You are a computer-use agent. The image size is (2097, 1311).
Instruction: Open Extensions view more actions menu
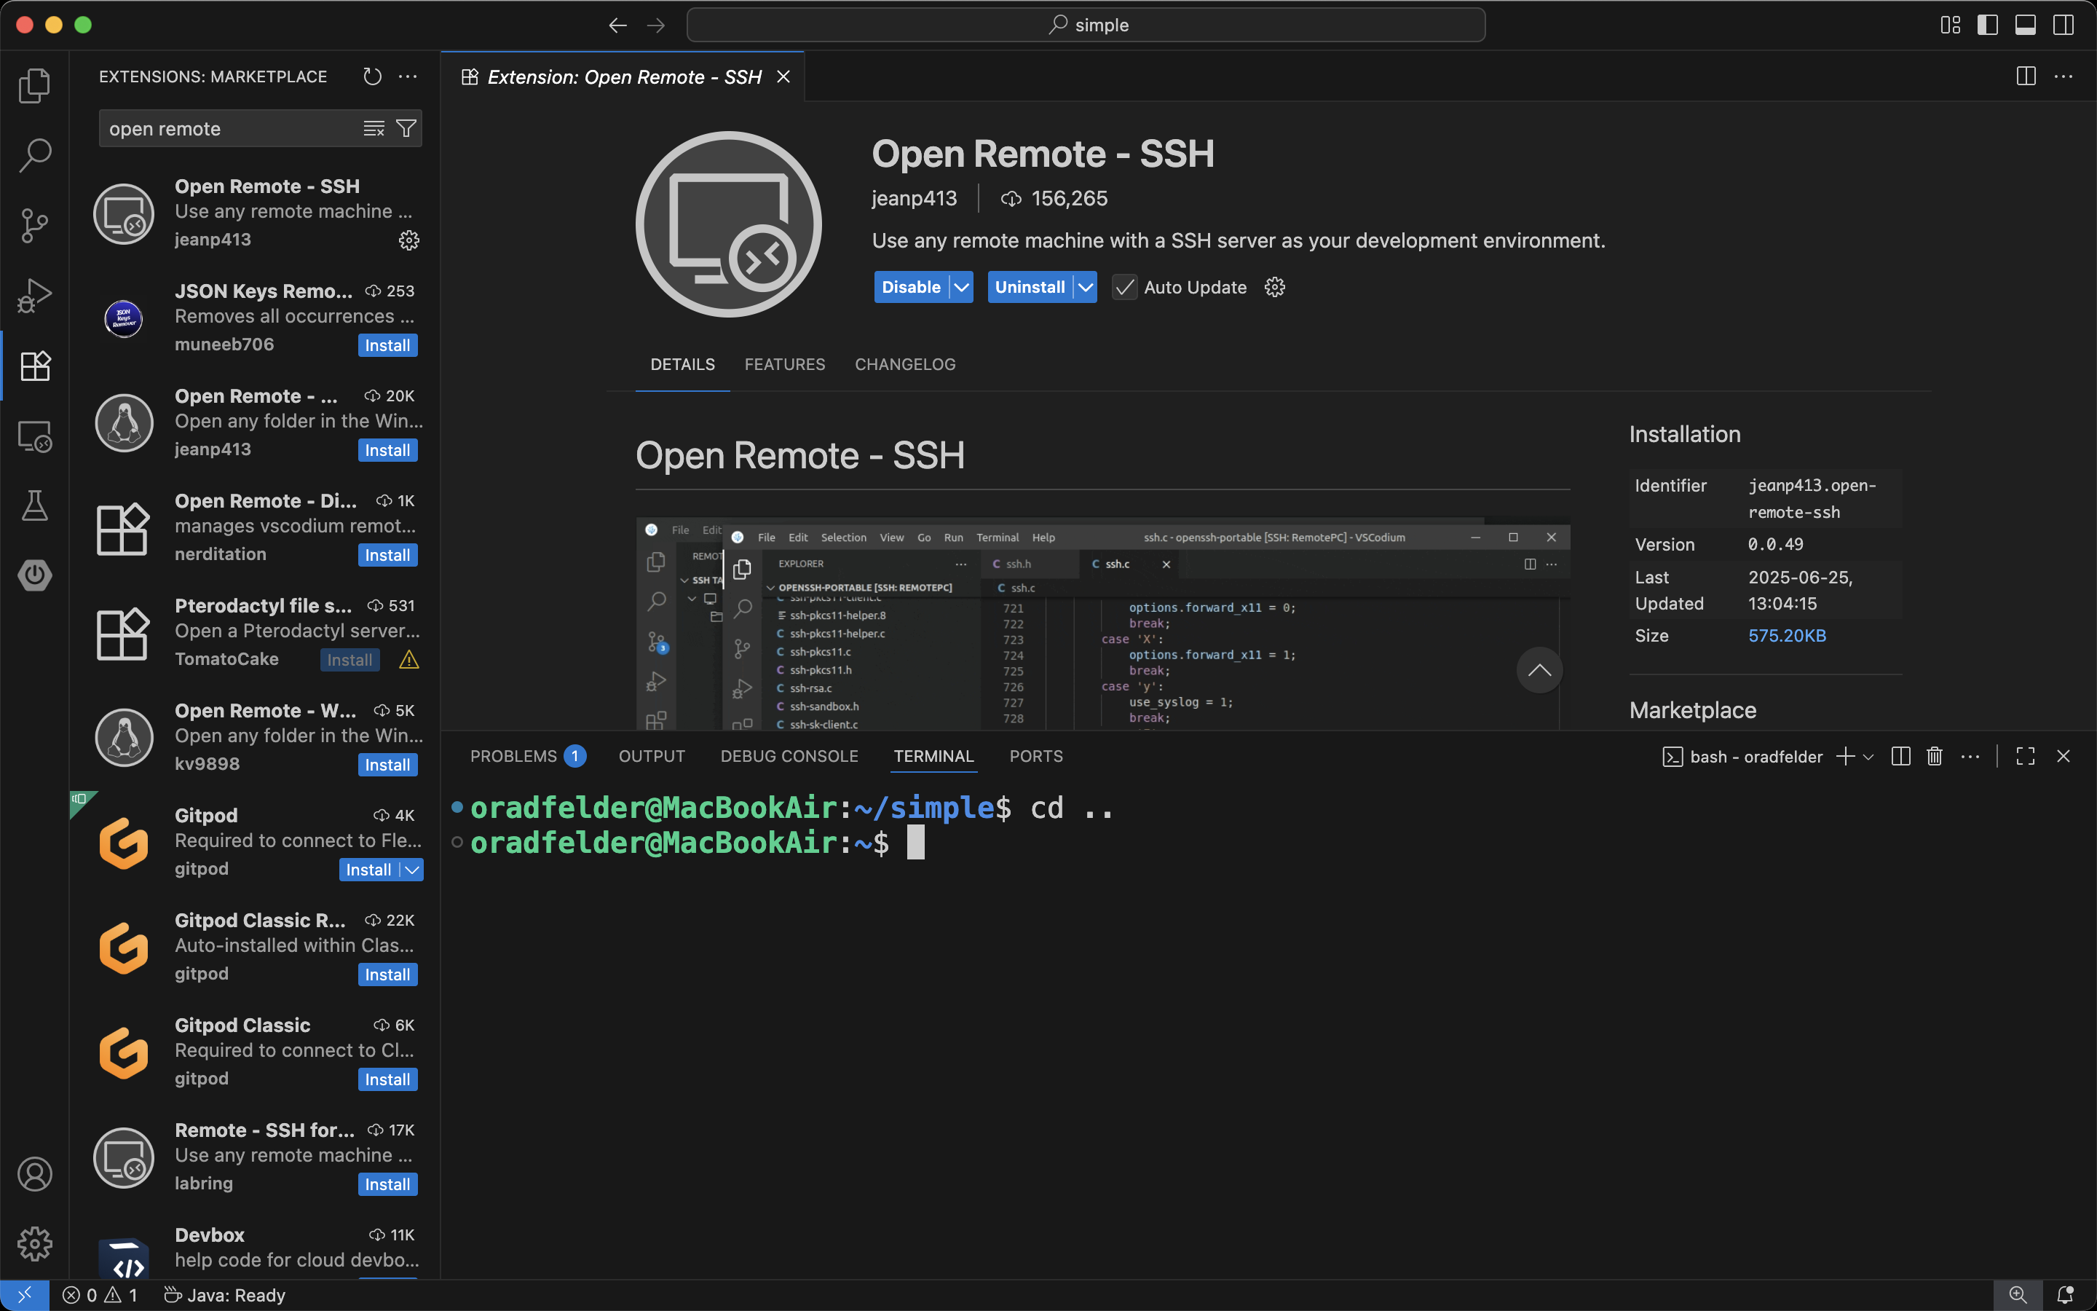407,76
